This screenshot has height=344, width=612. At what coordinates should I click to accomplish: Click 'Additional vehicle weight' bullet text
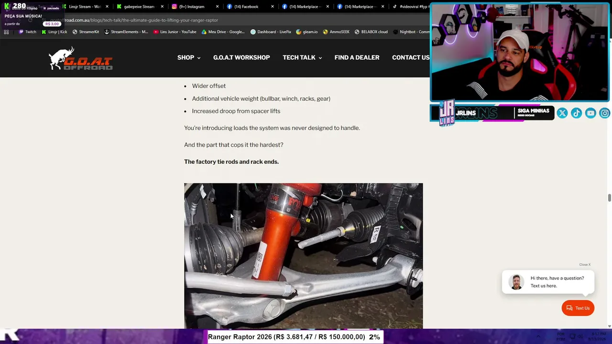261,99
